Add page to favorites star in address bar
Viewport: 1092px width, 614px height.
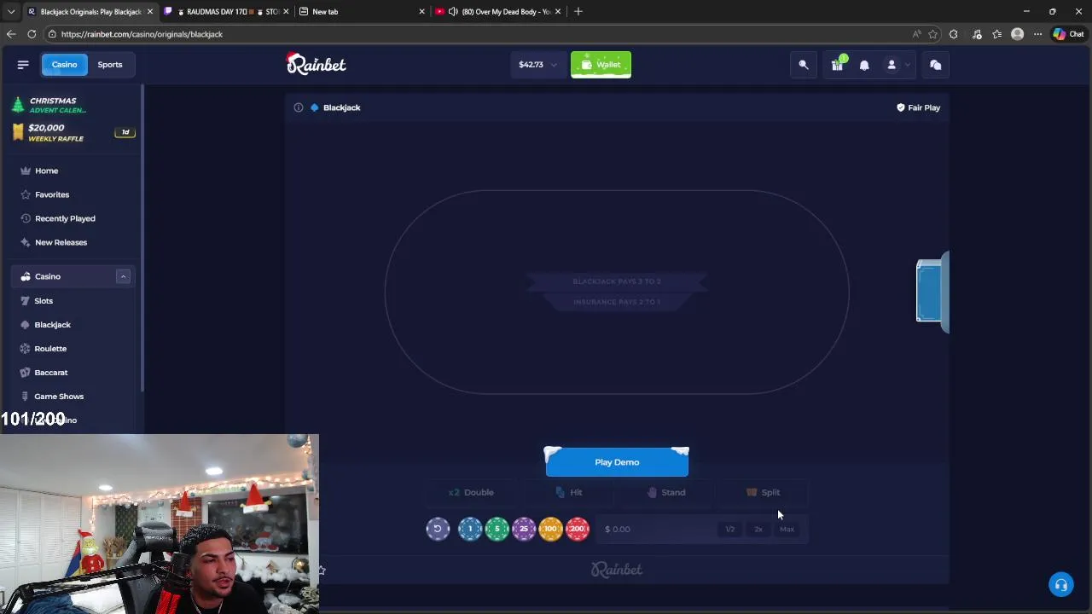pyautogui.click(x=932, y=34)
